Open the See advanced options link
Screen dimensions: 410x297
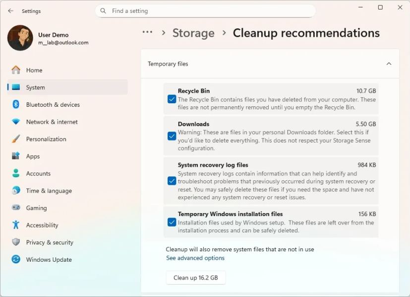[195, 258]
